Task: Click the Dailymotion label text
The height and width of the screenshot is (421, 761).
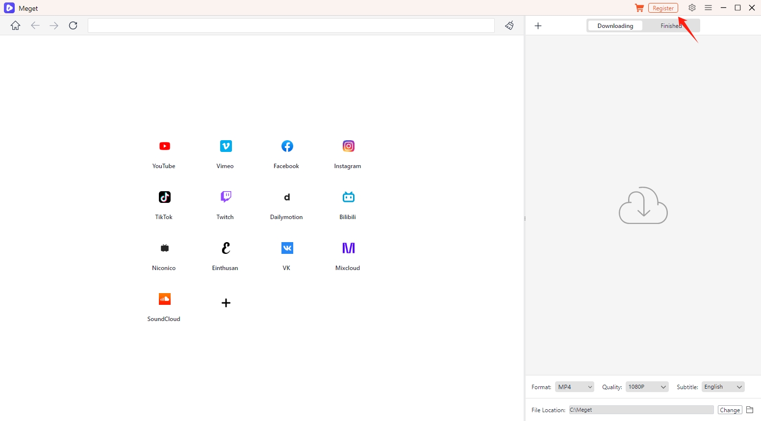Action: (x=286, y=217)
